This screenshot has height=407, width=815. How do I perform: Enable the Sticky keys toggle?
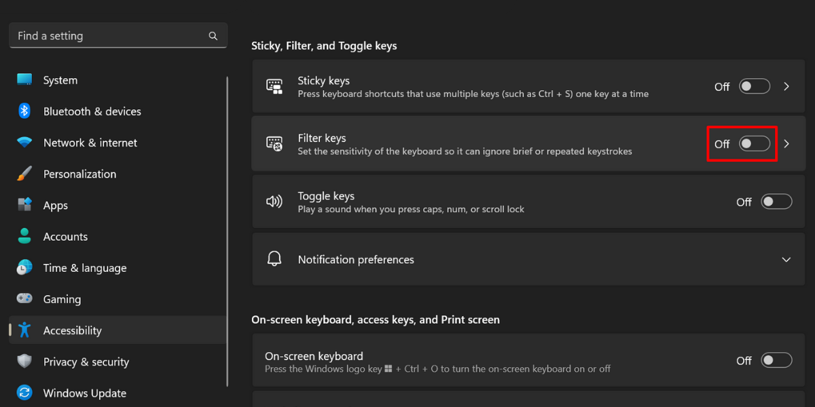click(754, 86)
